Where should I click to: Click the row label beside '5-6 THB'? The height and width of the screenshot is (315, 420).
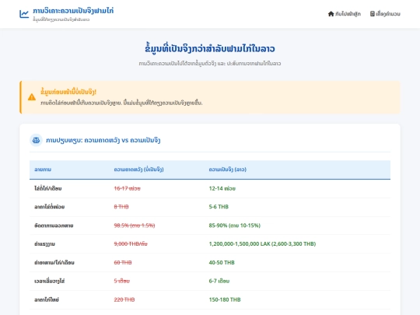[x=50, y=207]
